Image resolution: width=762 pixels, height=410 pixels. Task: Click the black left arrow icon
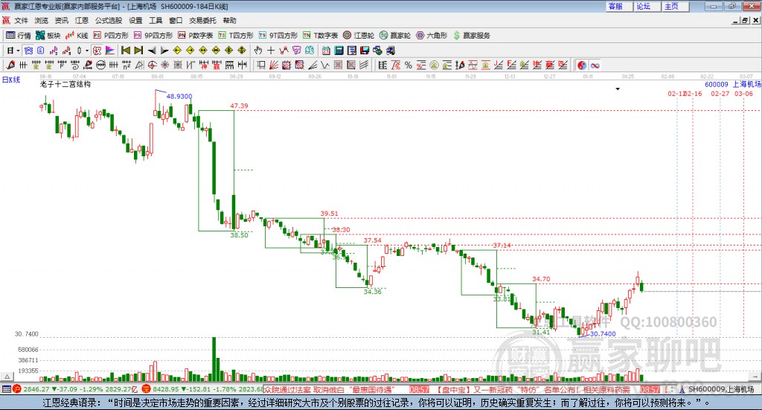(x=152, y=51)
